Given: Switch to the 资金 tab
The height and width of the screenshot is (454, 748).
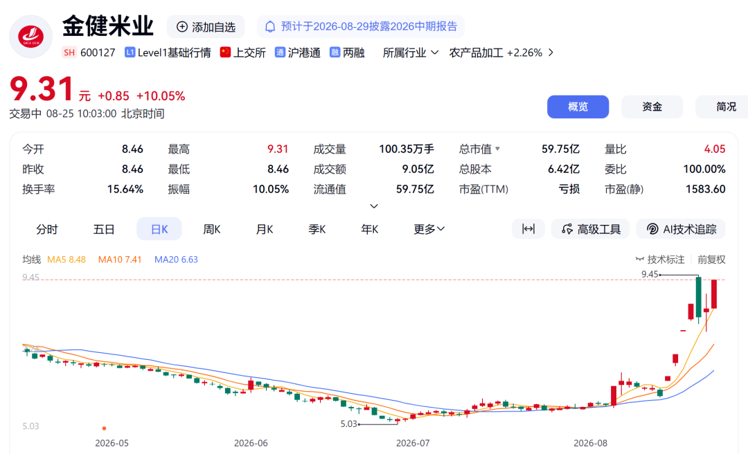Looking at the screenshot, I should tap(652, 107).
